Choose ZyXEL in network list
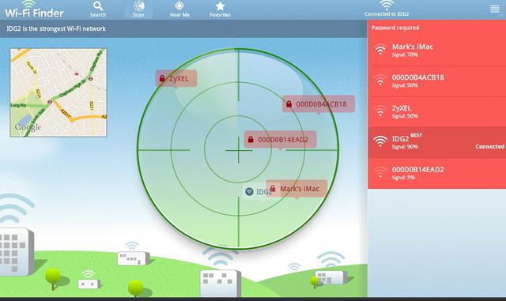This screenshot has width=506, height=301. [437, 111]
